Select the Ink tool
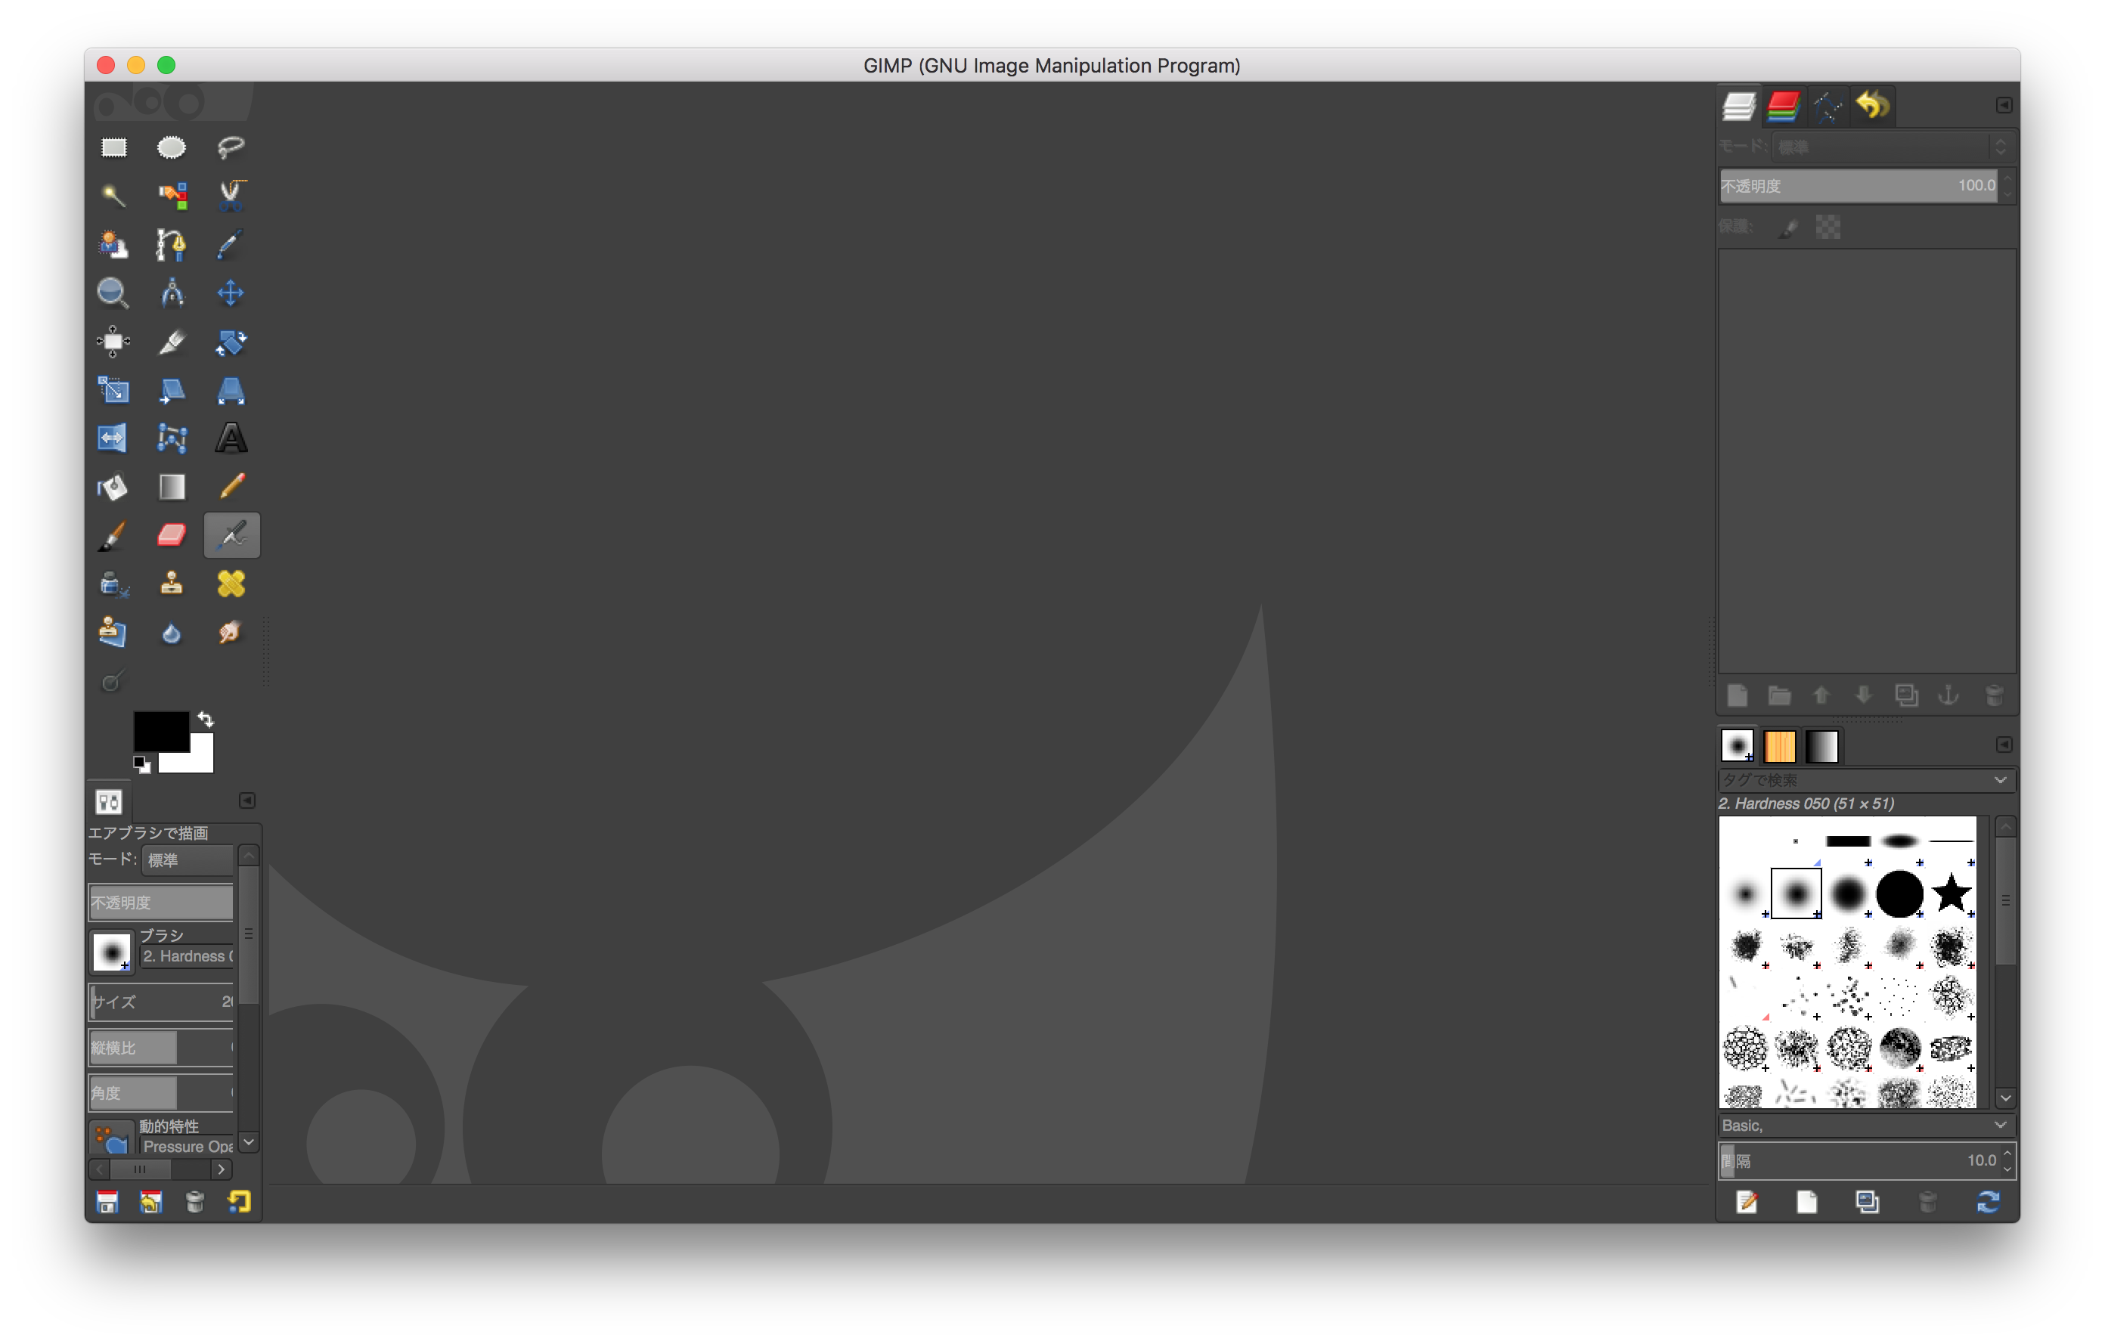Image resolution: width=2105 pixels, height=1344 pixels. click(x=113, y=584)
